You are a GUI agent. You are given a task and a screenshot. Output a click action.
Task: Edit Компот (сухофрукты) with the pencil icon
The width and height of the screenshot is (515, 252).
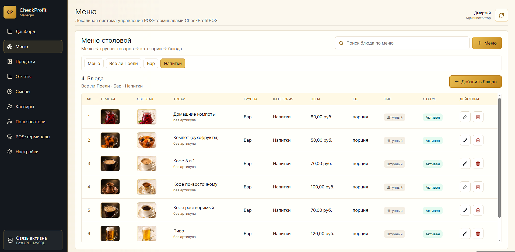[465, 140]
